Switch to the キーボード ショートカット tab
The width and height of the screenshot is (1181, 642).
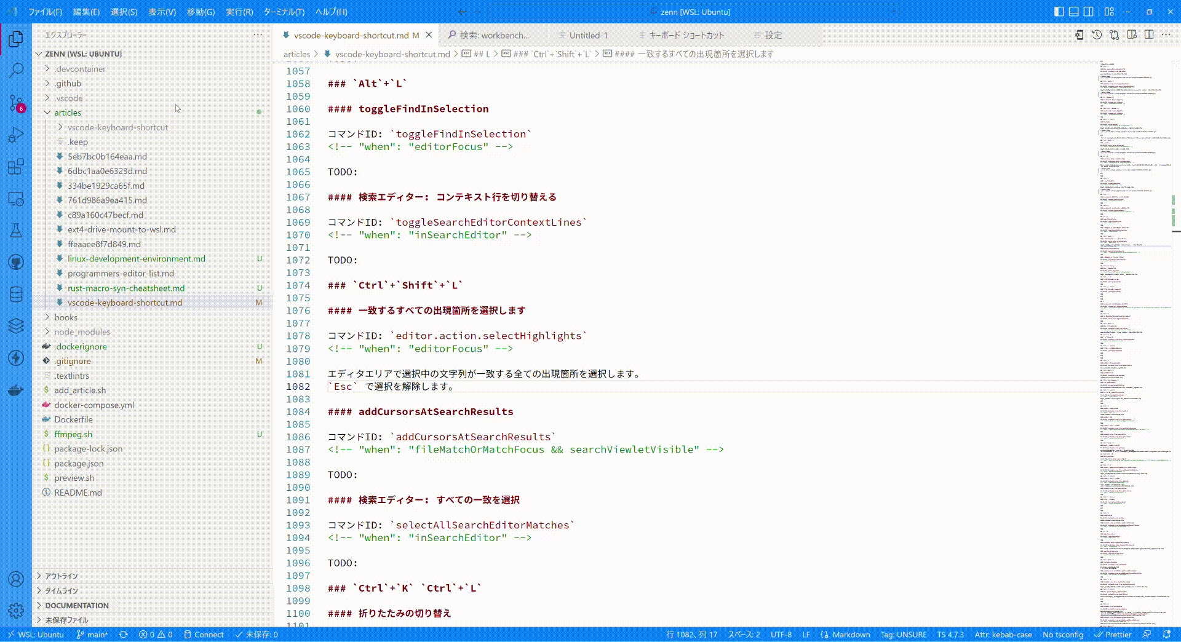686,35
